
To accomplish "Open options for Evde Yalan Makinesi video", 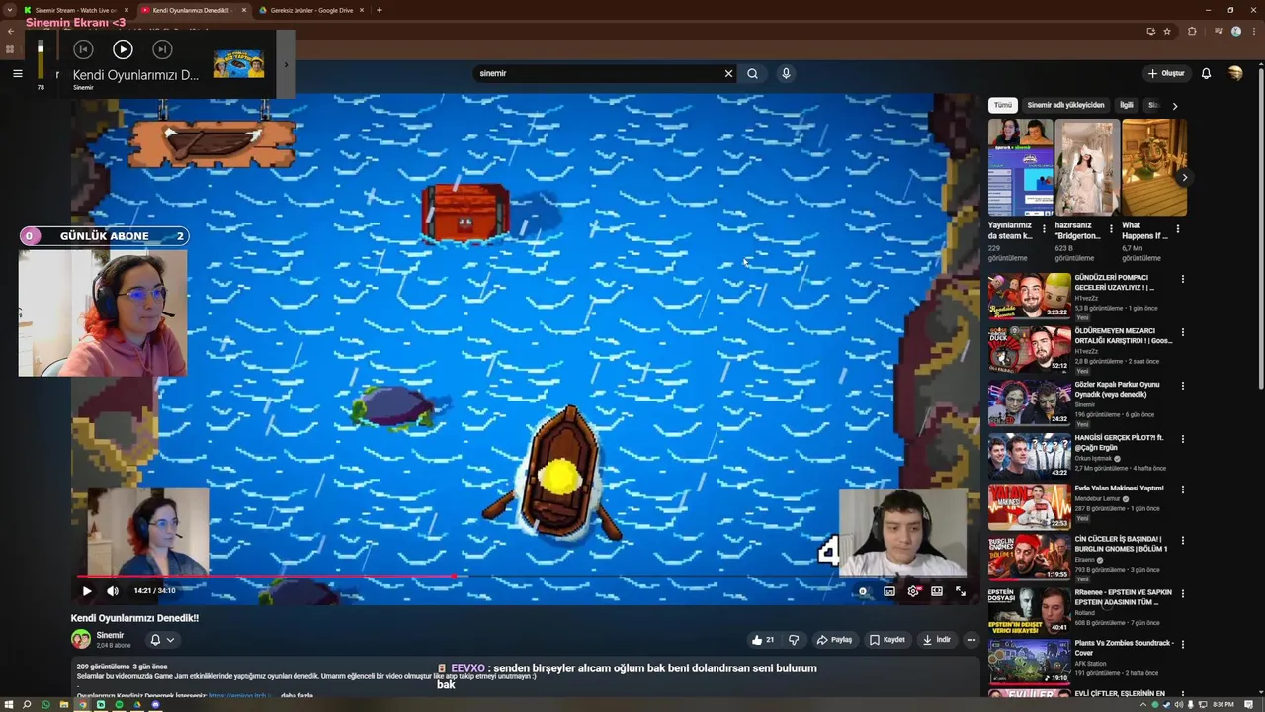I will click(x=1182, y=489).
